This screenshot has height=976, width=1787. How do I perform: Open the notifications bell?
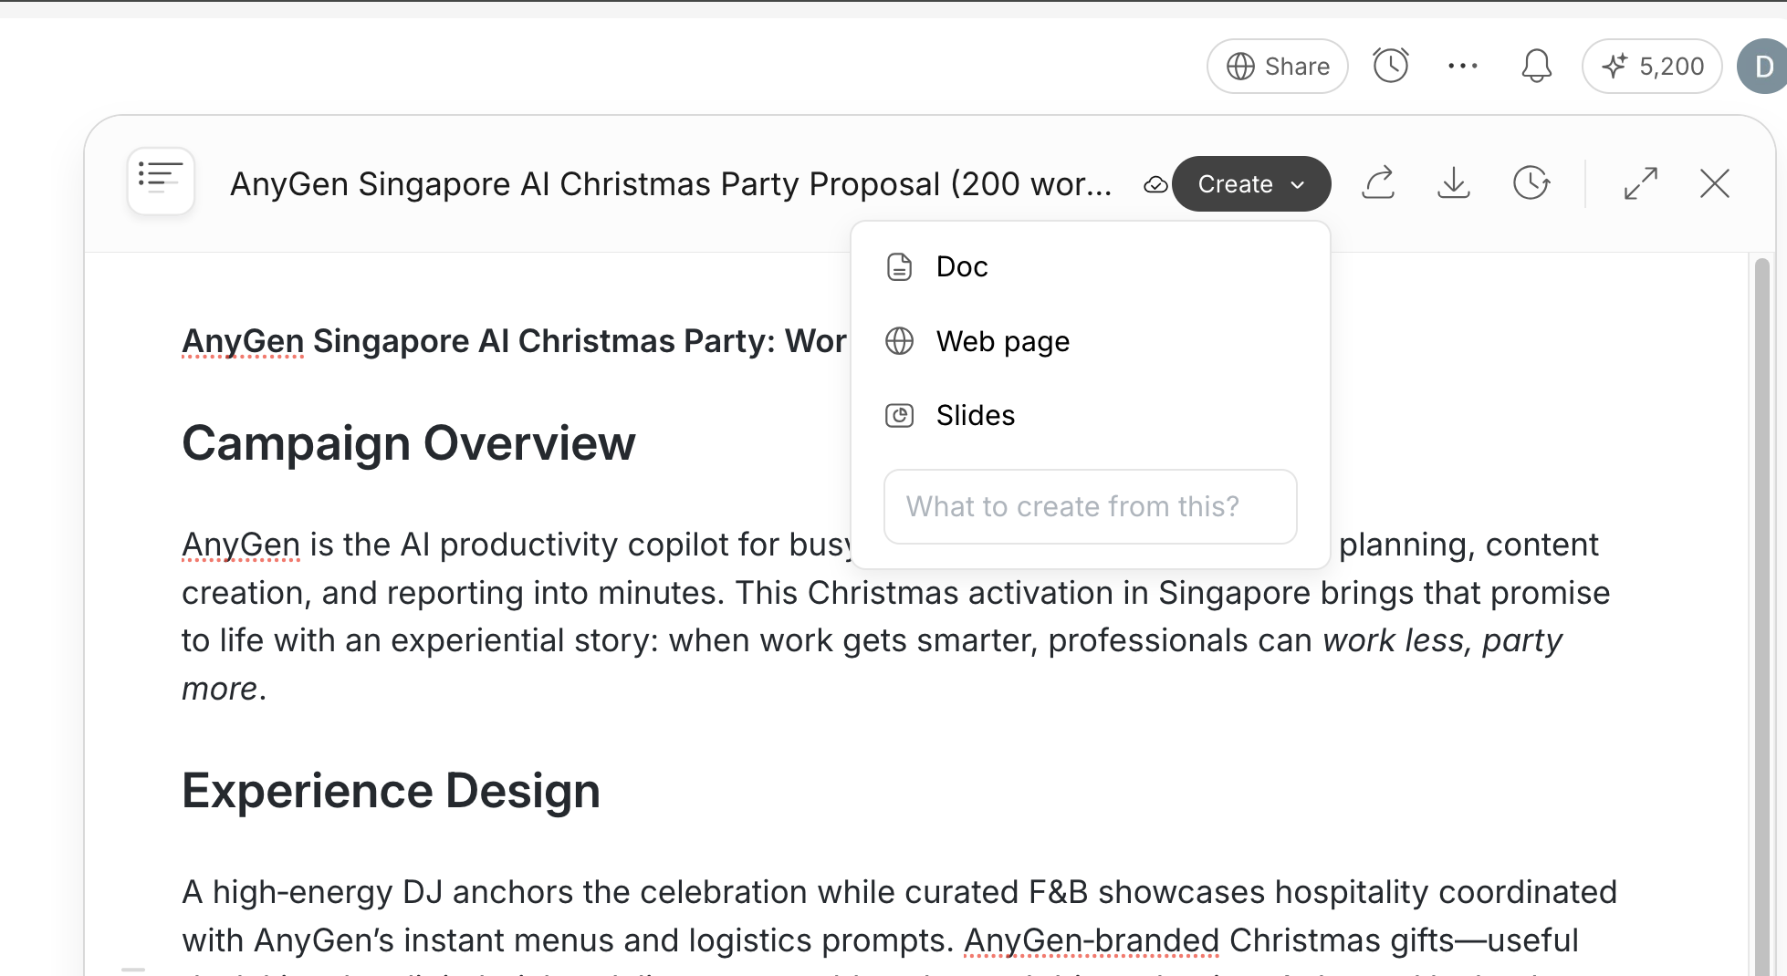1536,67
